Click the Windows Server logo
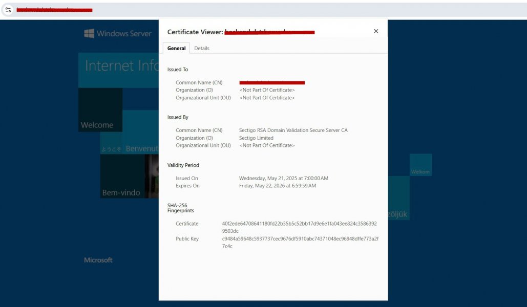This screenshot has height=307, width=527. 118,34
